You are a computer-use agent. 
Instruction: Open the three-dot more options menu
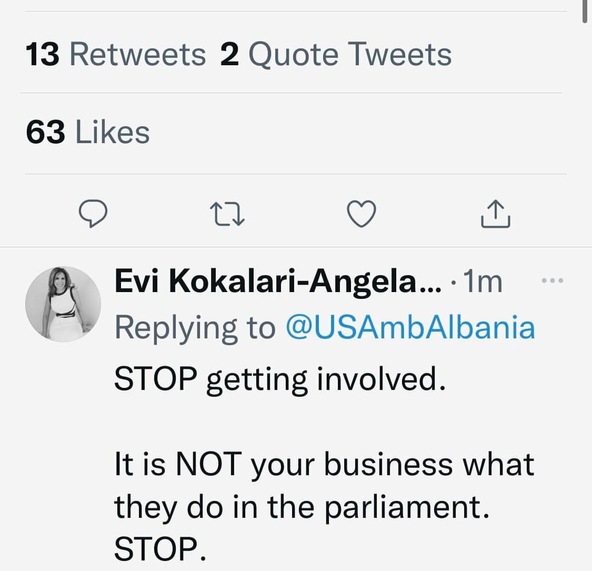tap(552, 281)
